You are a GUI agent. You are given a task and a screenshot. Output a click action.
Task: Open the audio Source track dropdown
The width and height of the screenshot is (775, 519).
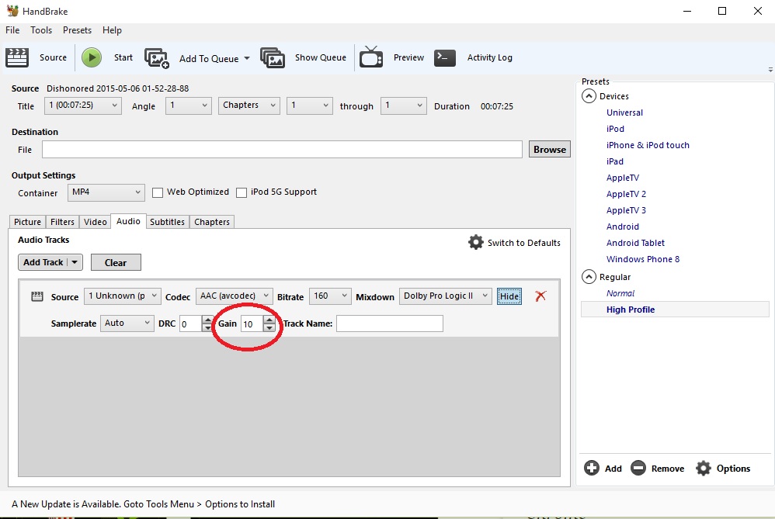(123, 296)
